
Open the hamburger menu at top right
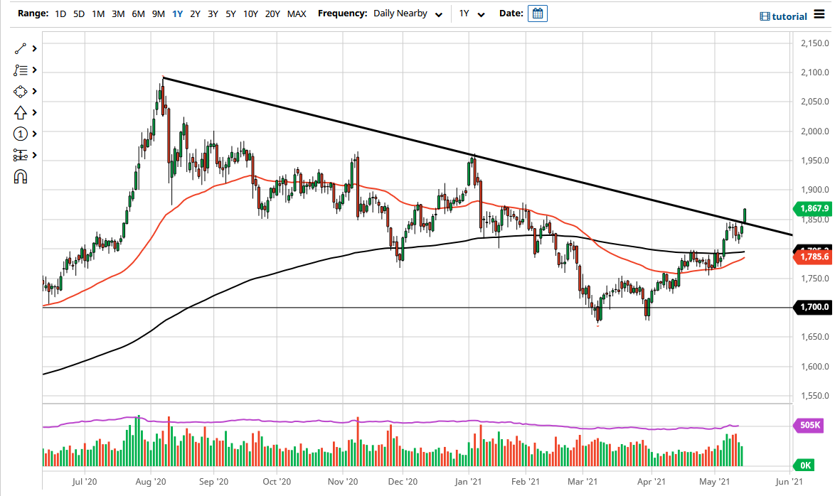[819, 16]
